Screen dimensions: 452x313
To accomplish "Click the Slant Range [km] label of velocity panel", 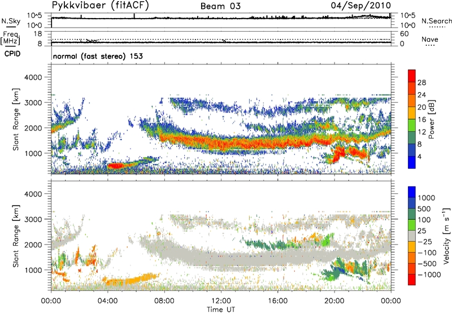I will tap(16, 236).
